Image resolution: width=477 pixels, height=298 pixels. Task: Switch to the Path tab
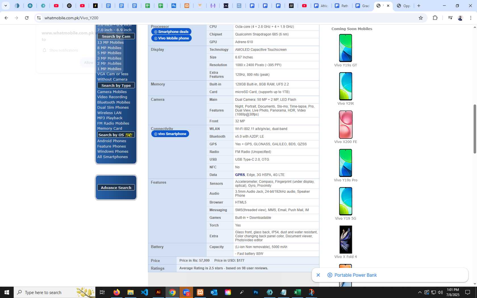point(342,6)
